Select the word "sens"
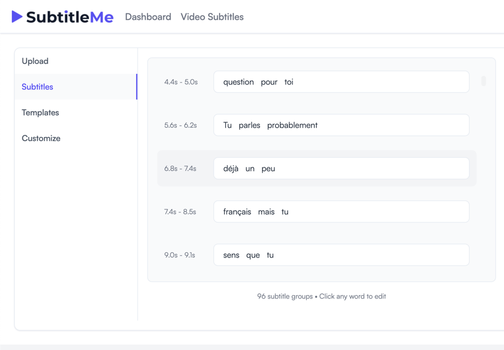The height and width of the screenshot is (350, 504). (x=231, y=255)
